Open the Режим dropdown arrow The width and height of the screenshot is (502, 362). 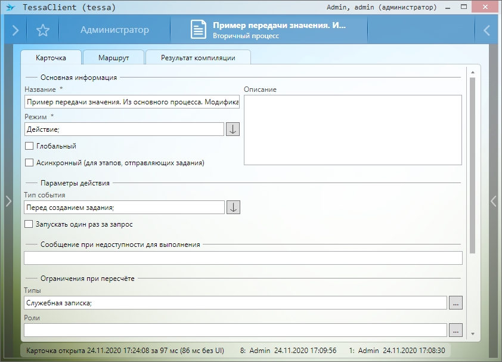(233, 129)
